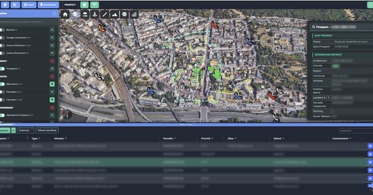373x195 pixels.
Task: Toggle the Zones d'Attention layer
Action: pyautogui.click(x=2, y=45)
